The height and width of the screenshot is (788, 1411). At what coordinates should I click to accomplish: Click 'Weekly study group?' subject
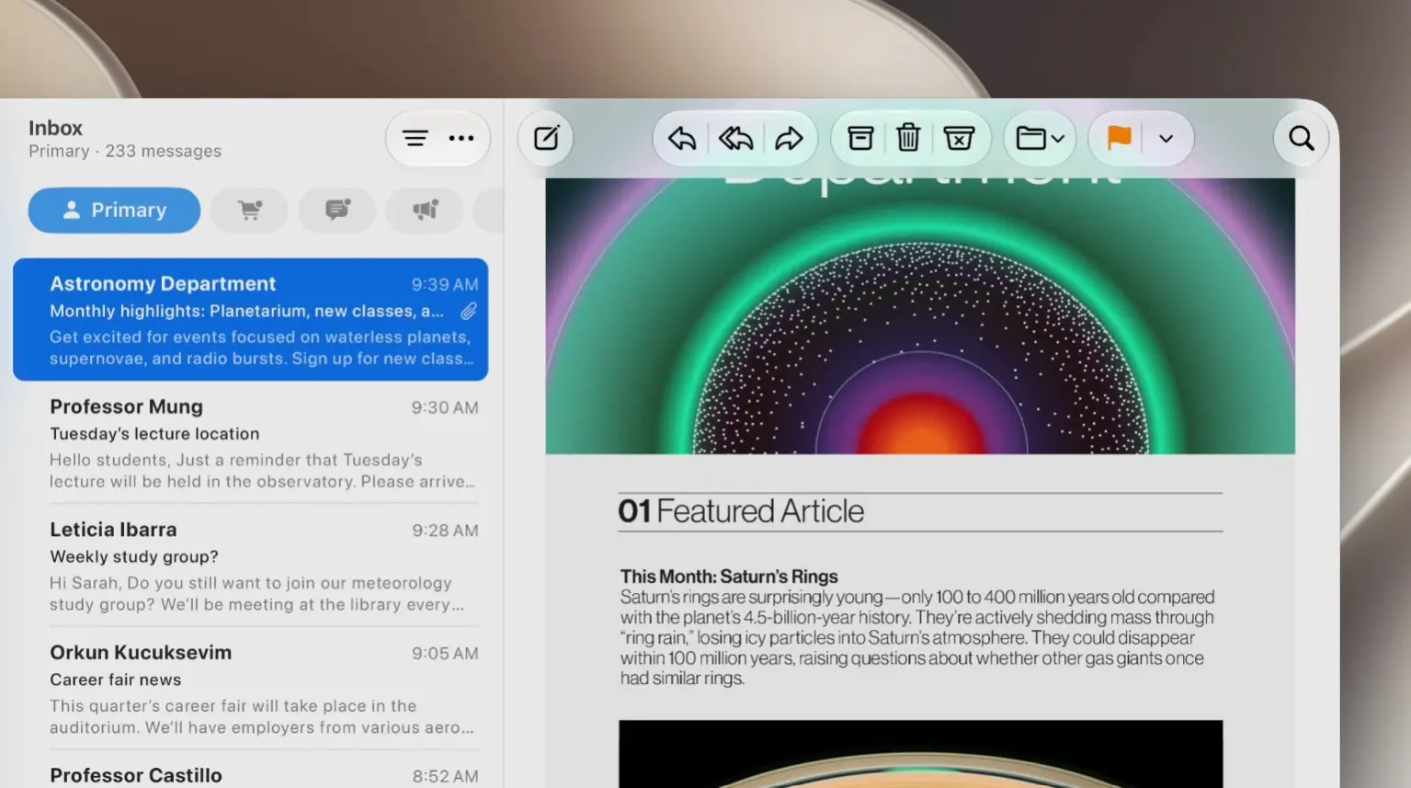pyautogui.click(x=134, y=556)
